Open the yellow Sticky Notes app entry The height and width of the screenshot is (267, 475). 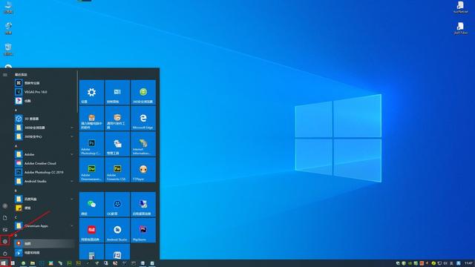45,208
